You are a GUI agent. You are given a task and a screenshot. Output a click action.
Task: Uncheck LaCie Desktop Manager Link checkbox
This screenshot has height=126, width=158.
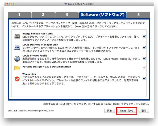point(144,48)
